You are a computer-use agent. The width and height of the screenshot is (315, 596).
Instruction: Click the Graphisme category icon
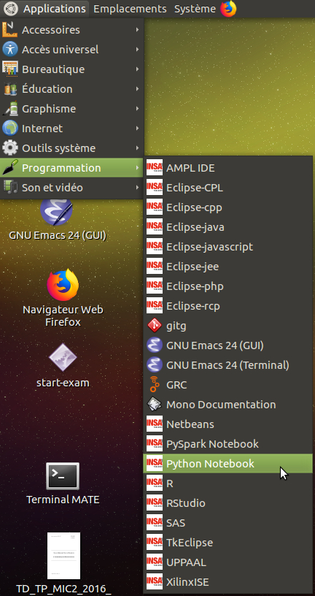tap(10, 109)
